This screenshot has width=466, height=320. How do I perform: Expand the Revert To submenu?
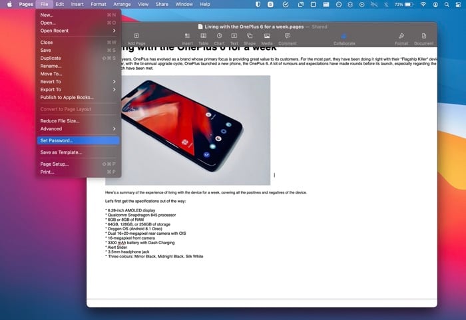coord(78,82)
